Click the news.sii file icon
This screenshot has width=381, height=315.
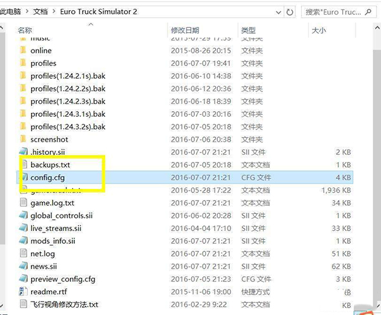tap(23, 266)
